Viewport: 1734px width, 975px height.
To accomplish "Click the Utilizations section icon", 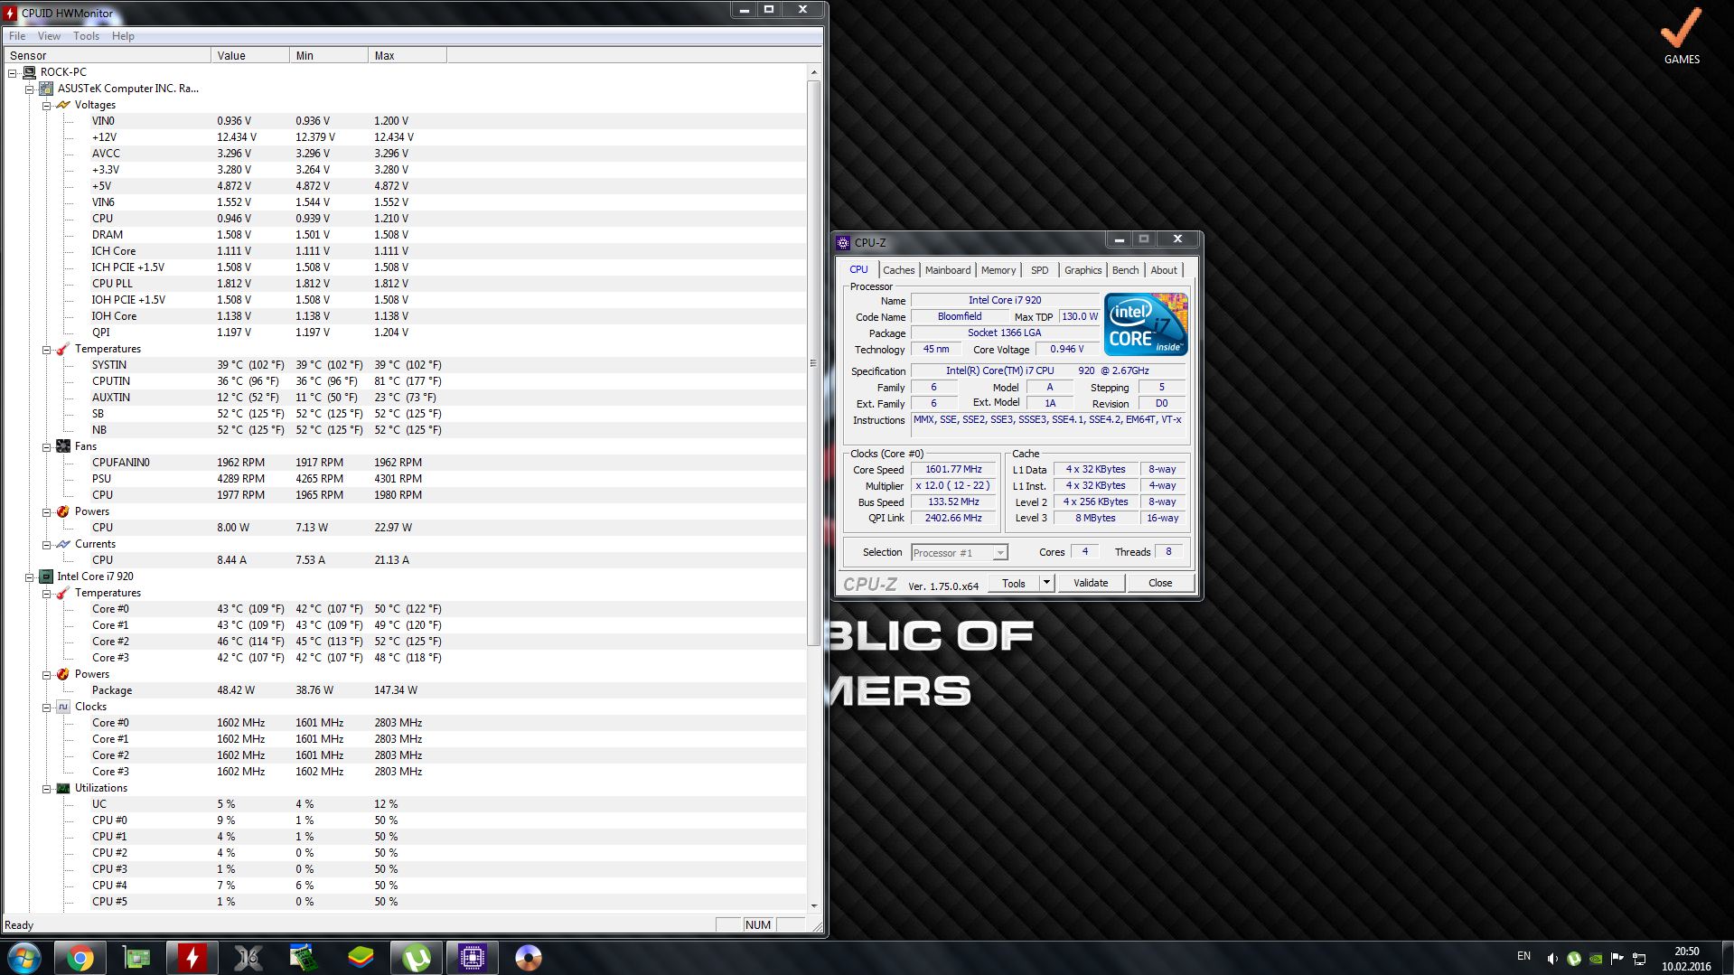I will coord(63,788).
